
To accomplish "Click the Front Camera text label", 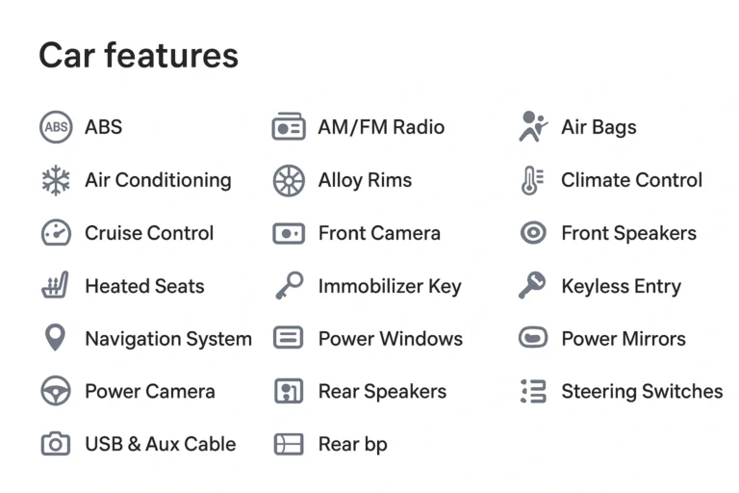I will (379, 233).
